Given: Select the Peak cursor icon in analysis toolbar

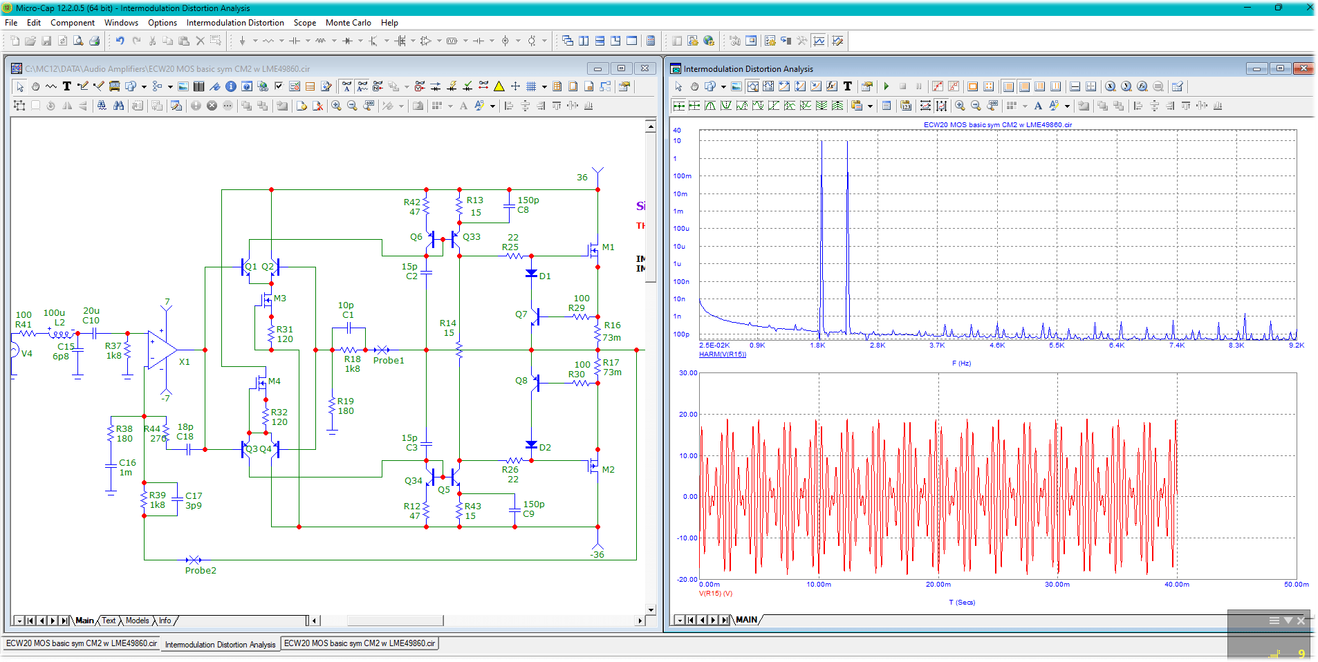Looking at the screenshot, I should [710, 106].
